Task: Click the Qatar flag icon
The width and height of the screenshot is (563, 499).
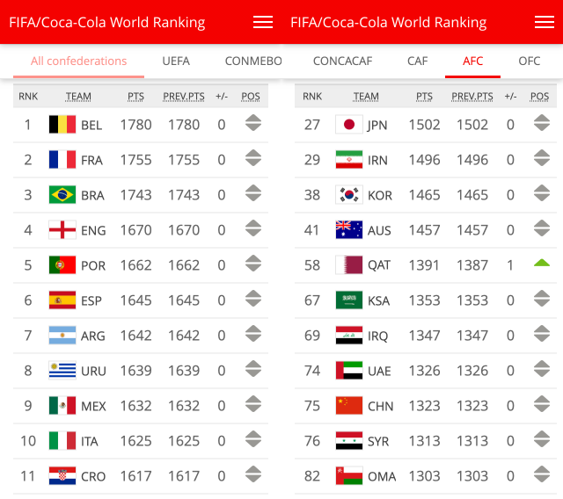Action: [348, 265]
